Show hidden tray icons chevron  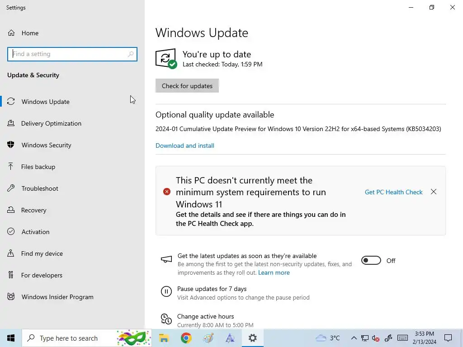[354, 338]
